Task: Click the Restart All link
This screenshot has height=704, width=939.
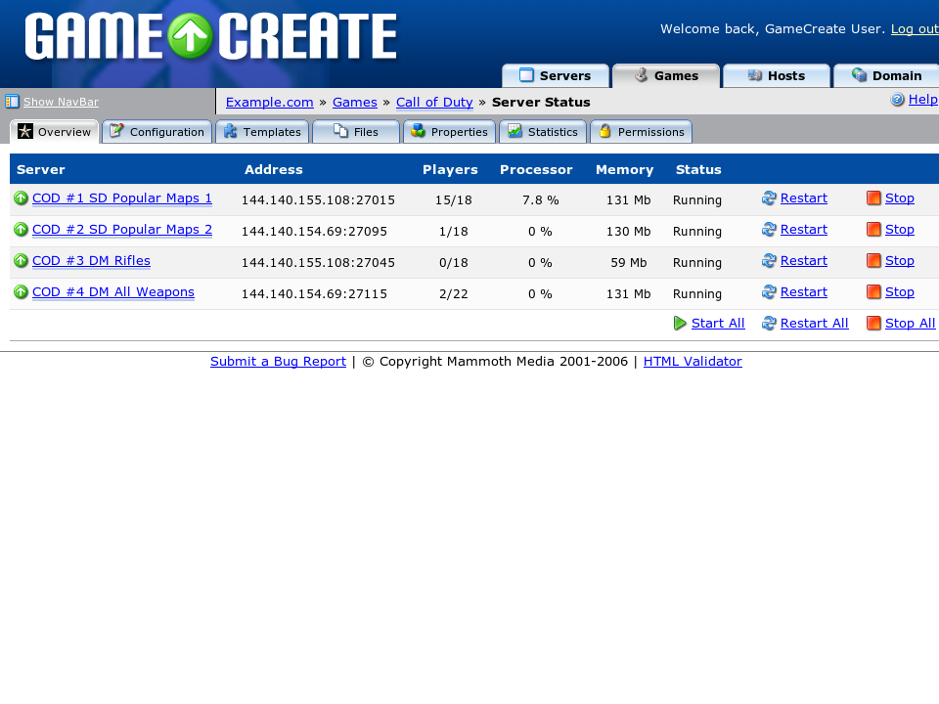Action: click(x=815, y=324)
